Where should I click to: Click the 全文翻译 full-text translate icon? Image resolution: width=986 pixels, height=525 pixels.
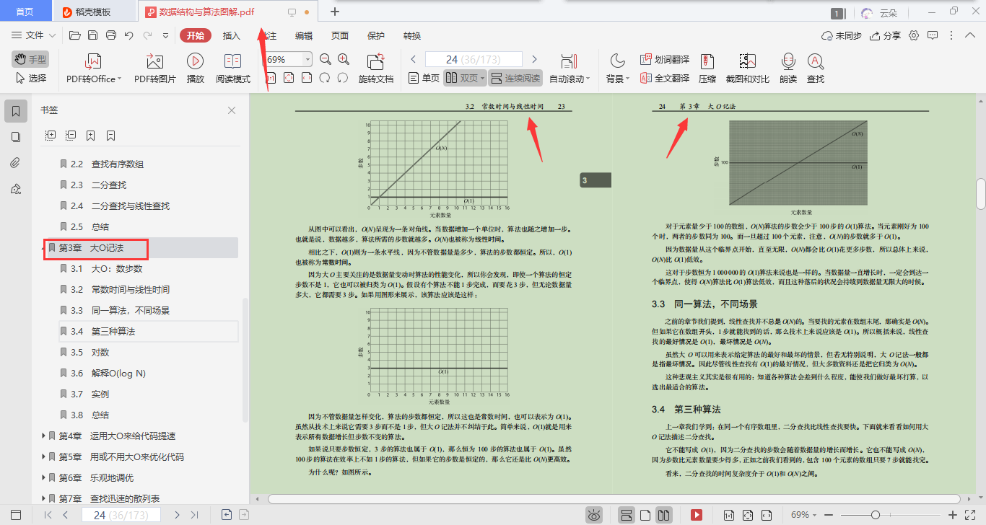point(646,79)
